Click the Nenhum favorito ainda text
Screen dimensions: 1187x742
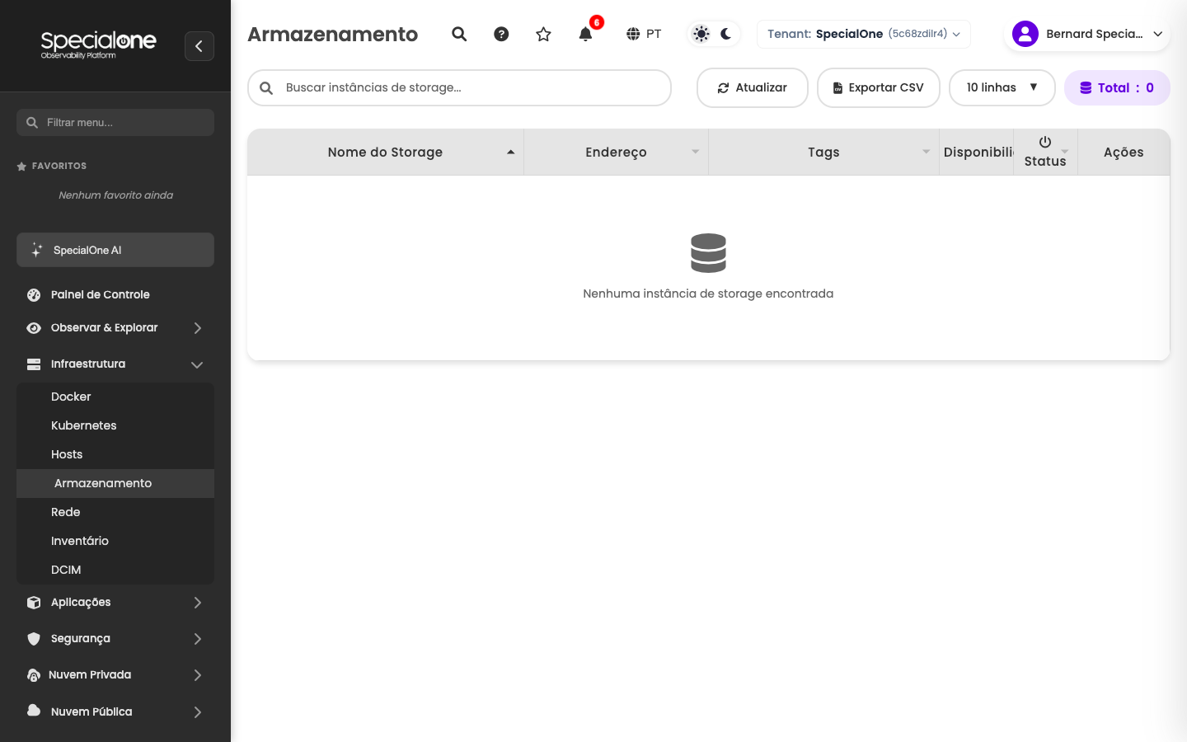(x=115, y=195)
